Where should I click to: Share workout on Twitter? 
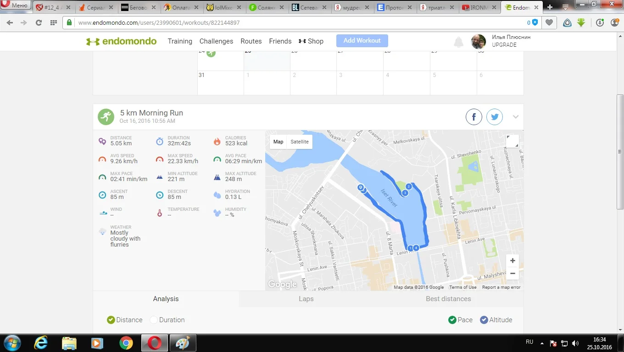tap(495, 117)
